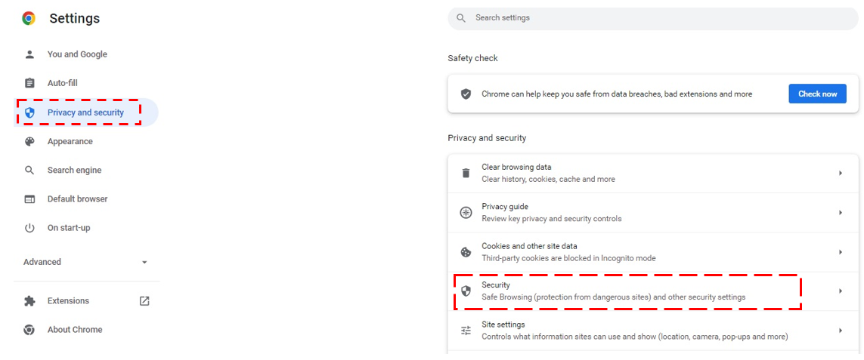Click the puzzle piece Extensions icon

coord(29,301)
